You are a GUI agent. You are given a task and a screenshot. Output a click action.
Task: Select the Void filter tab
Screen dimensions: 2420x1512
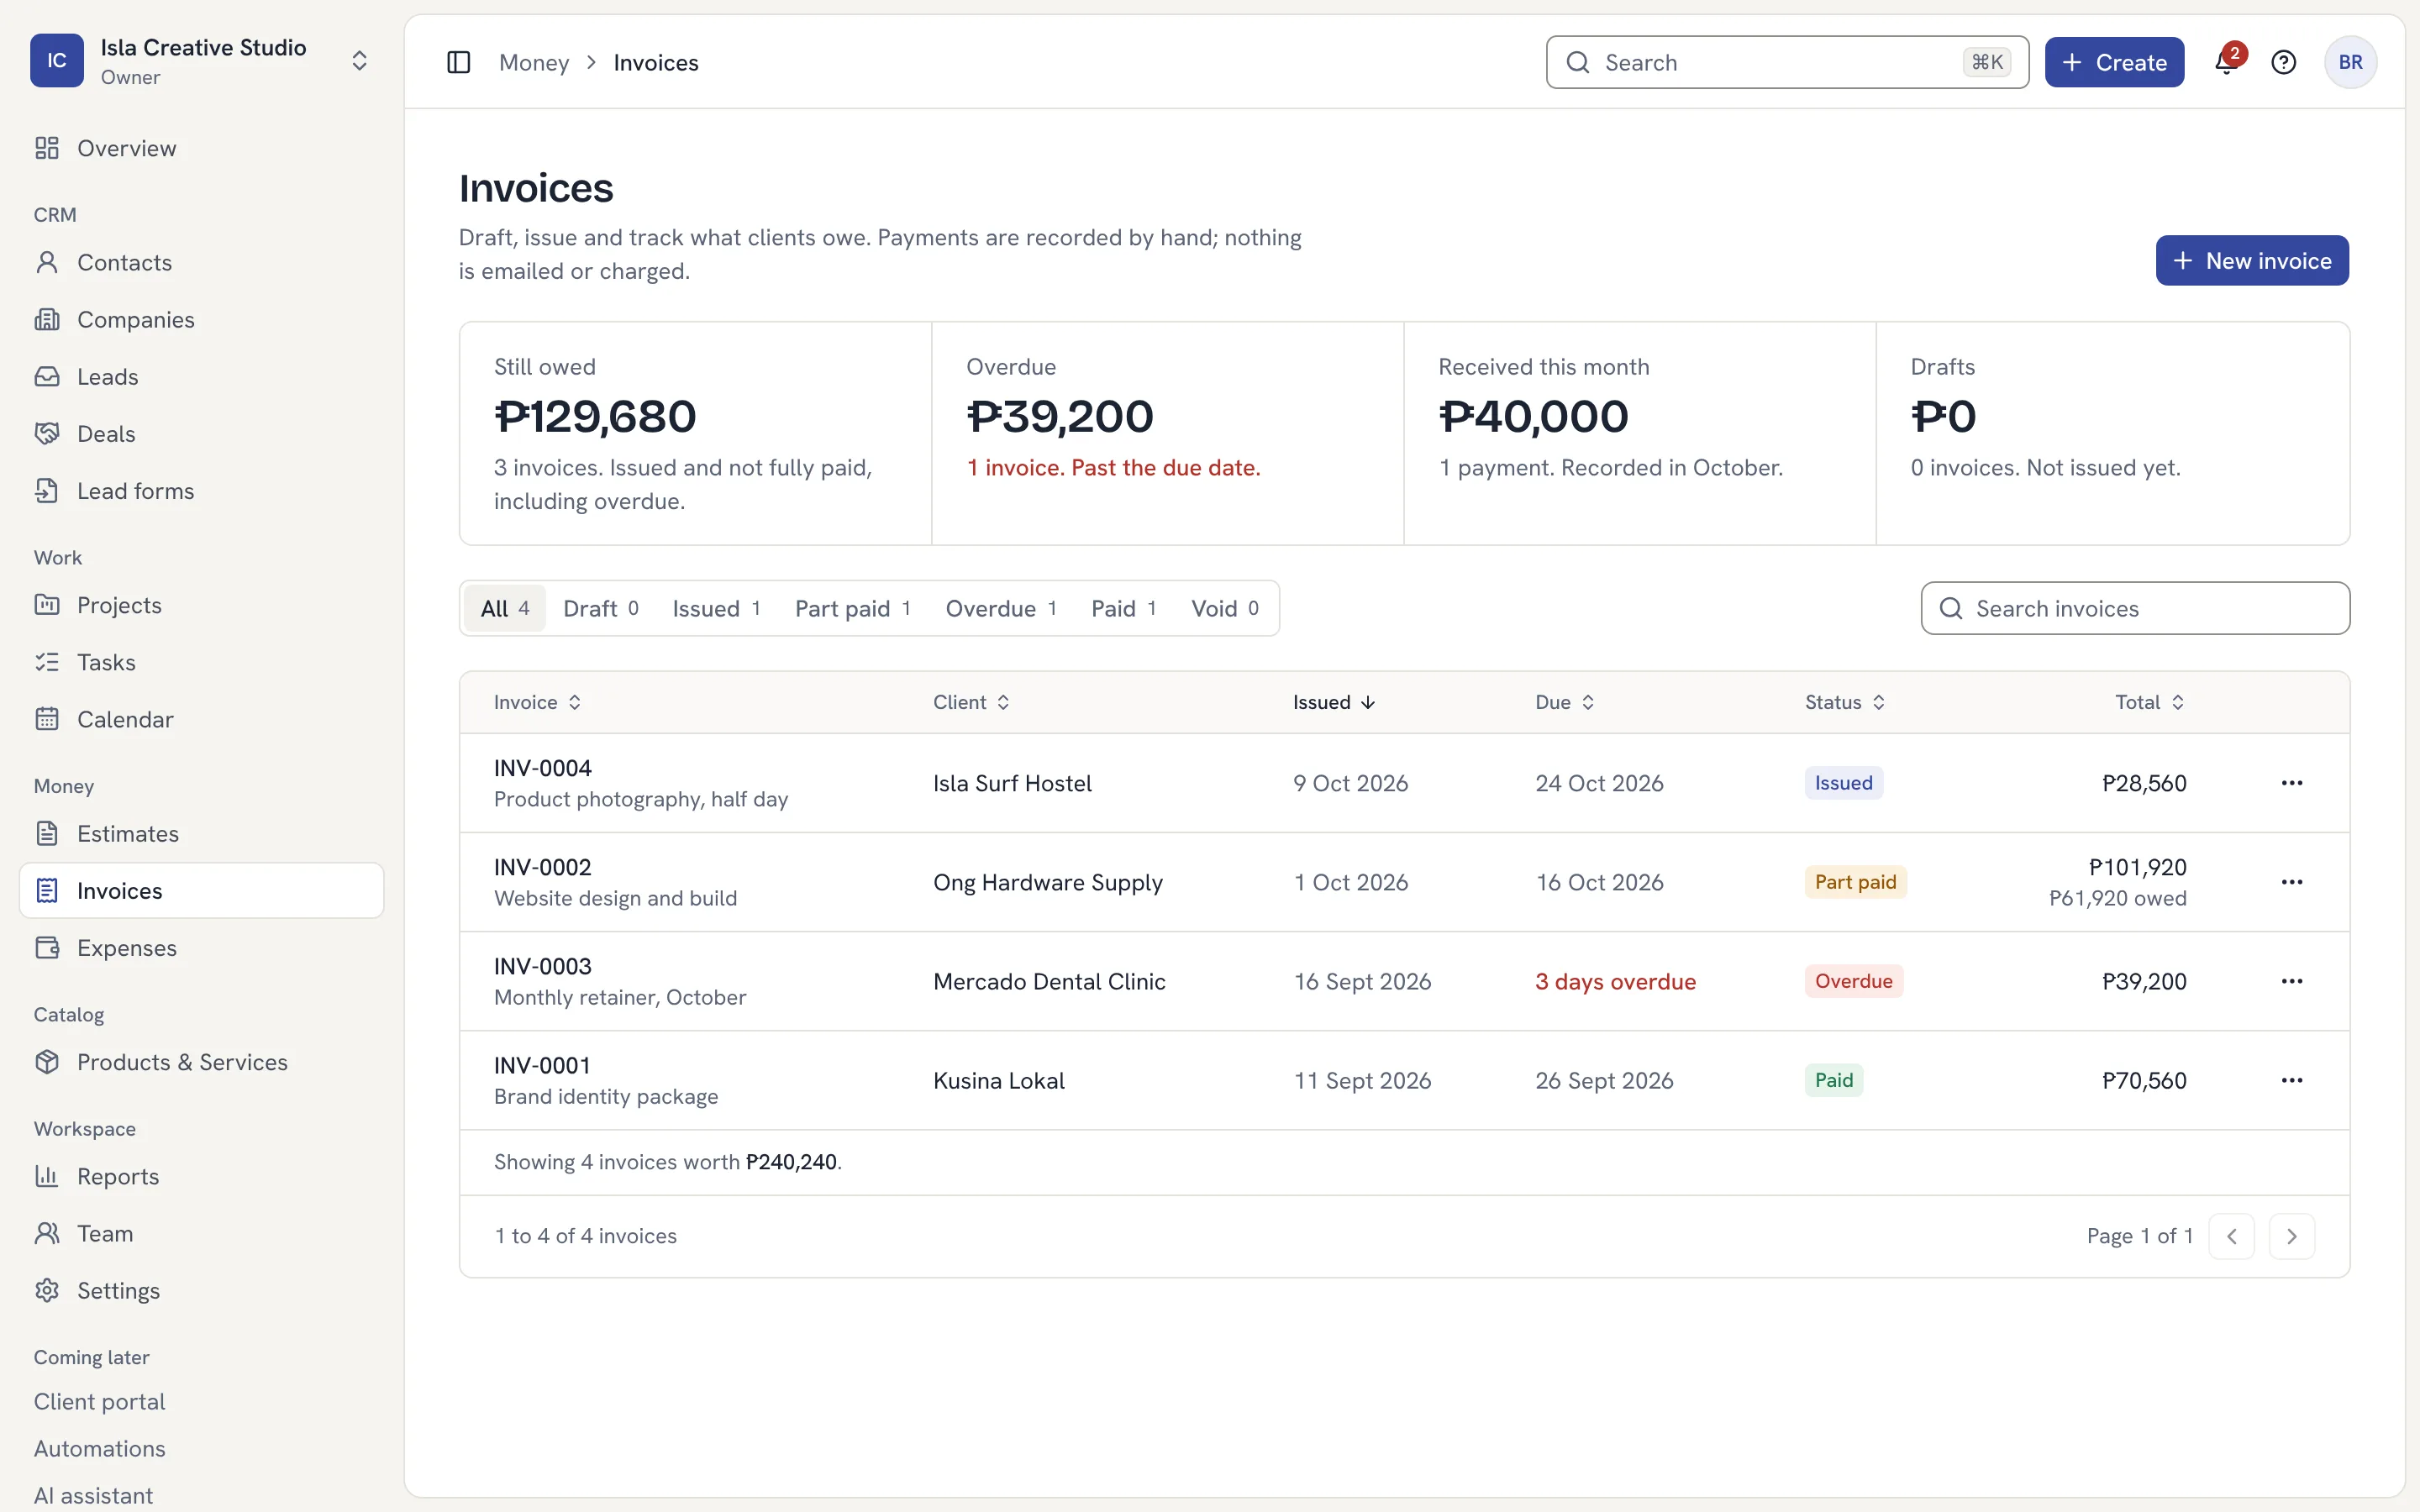tap(1225, 608)
